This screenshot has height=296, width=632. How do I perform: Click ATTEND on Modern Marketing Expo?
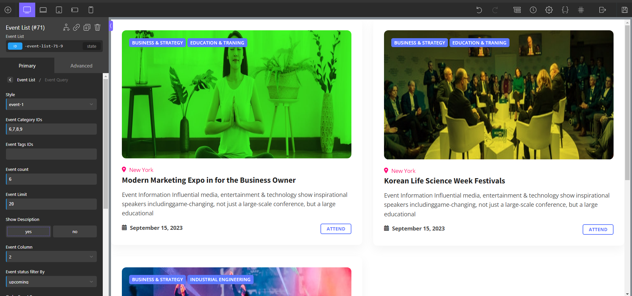pos(336,229)
